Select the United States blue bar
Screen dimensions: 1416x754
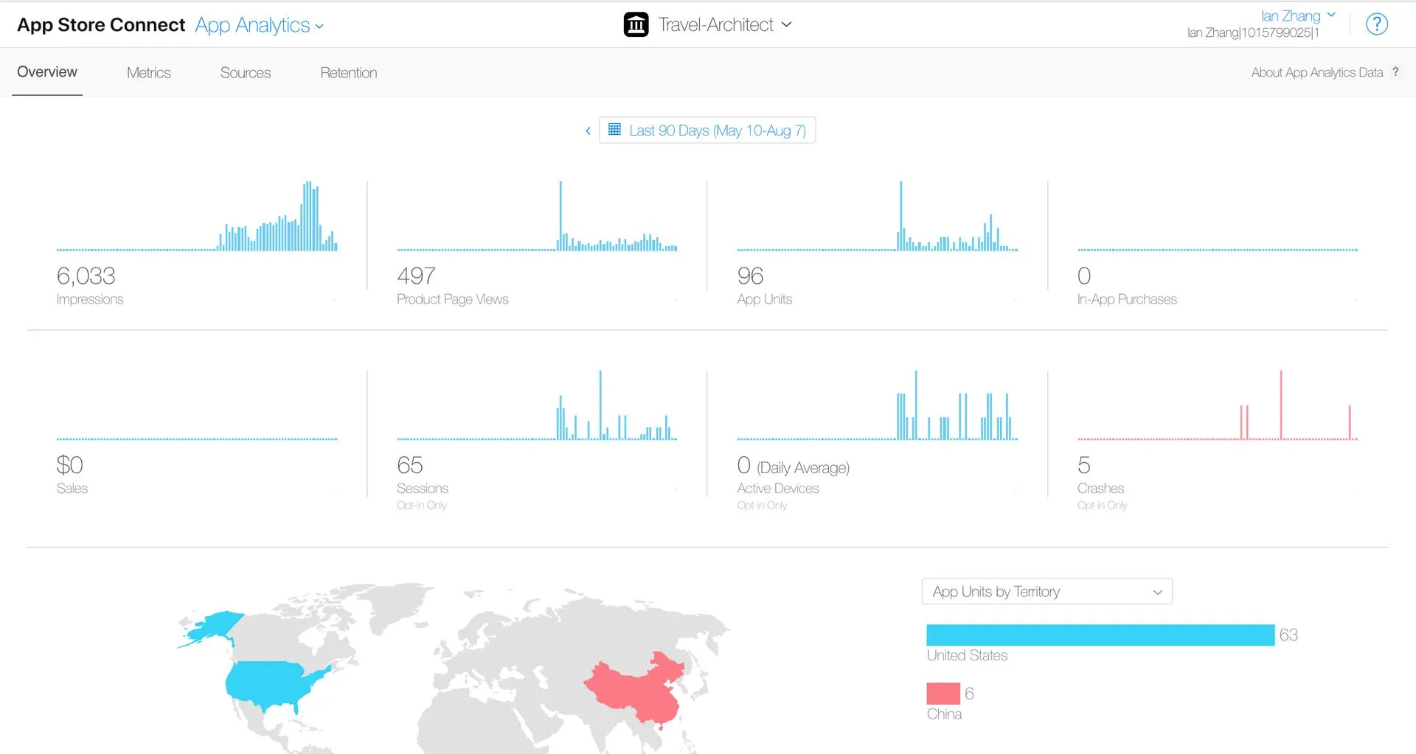[x=1100, y=635]
